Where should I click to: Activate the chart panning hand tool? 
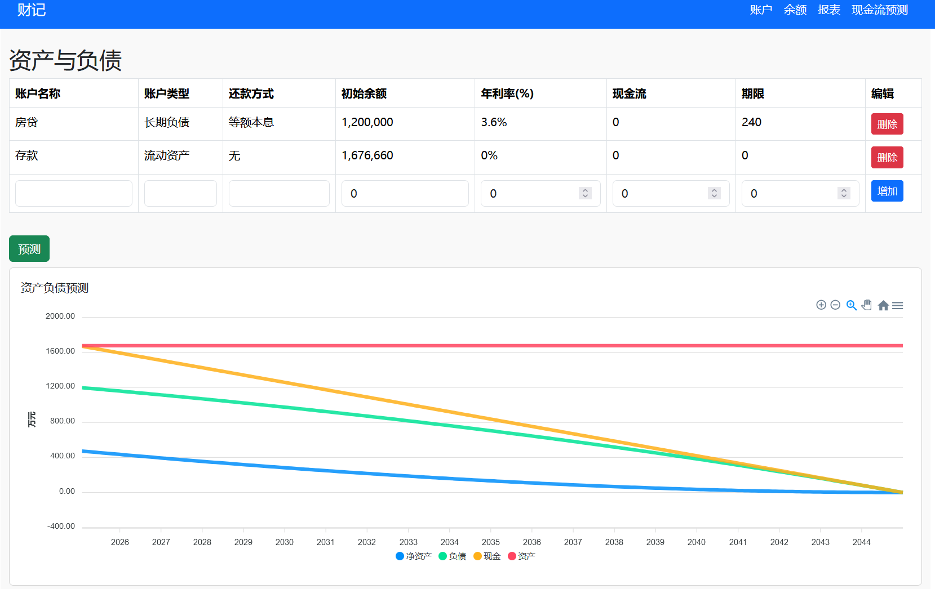point(867,305)
